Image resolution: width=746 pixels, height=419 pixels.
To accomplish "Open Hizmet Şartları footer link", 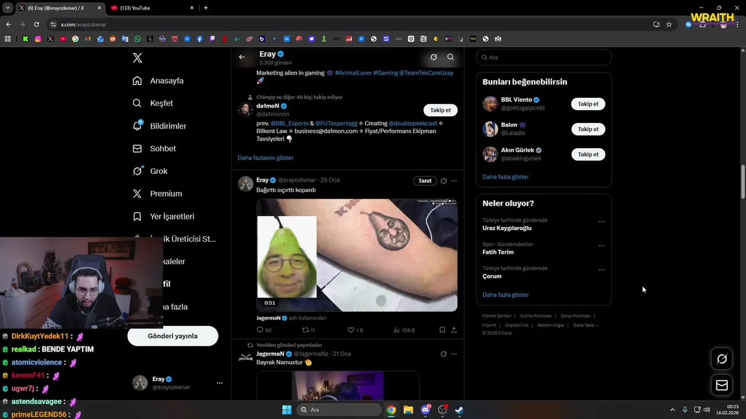I will click(497, 316).
